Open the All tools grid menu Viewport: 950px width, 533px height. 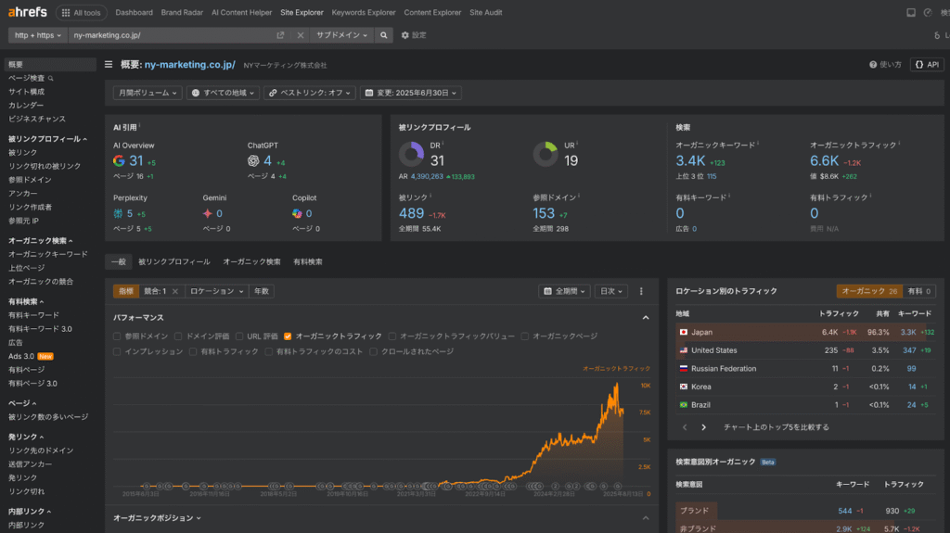[82, 13]
